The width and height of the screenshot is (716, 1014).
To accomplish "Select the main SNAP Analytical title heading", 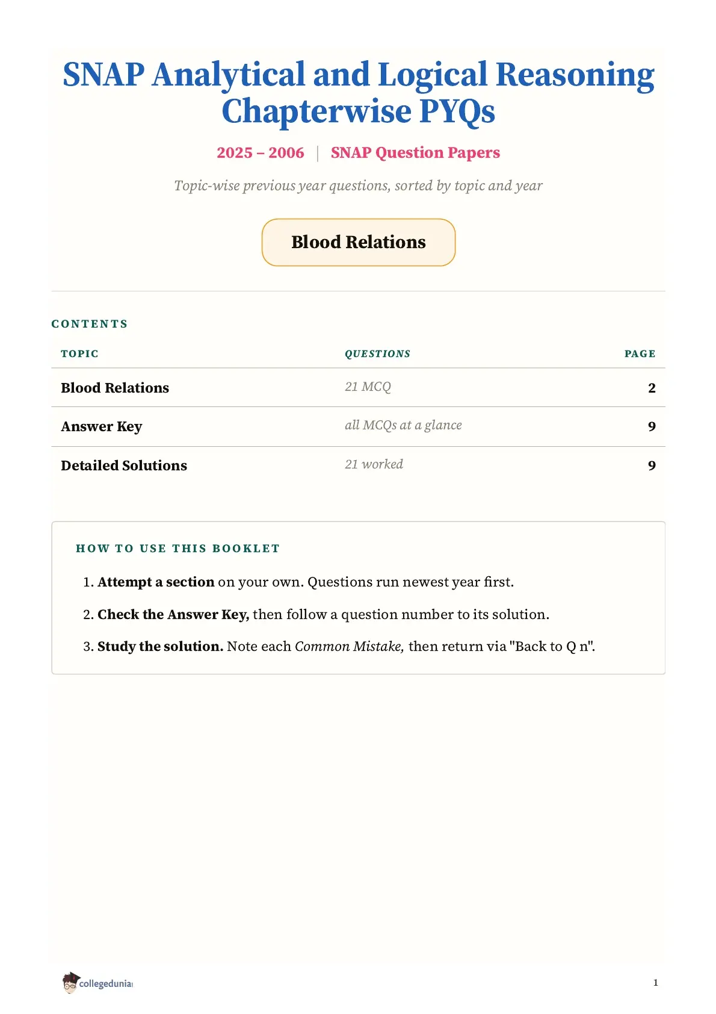I will click(x=359, y=93).
